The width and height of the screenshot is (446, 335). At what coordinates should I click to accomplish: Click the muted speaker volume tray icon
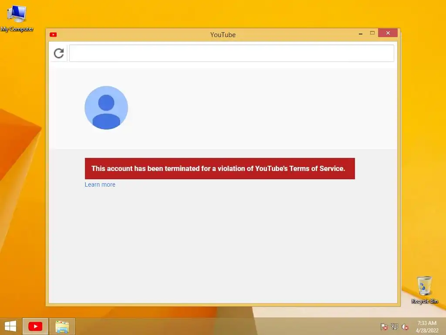405,327
